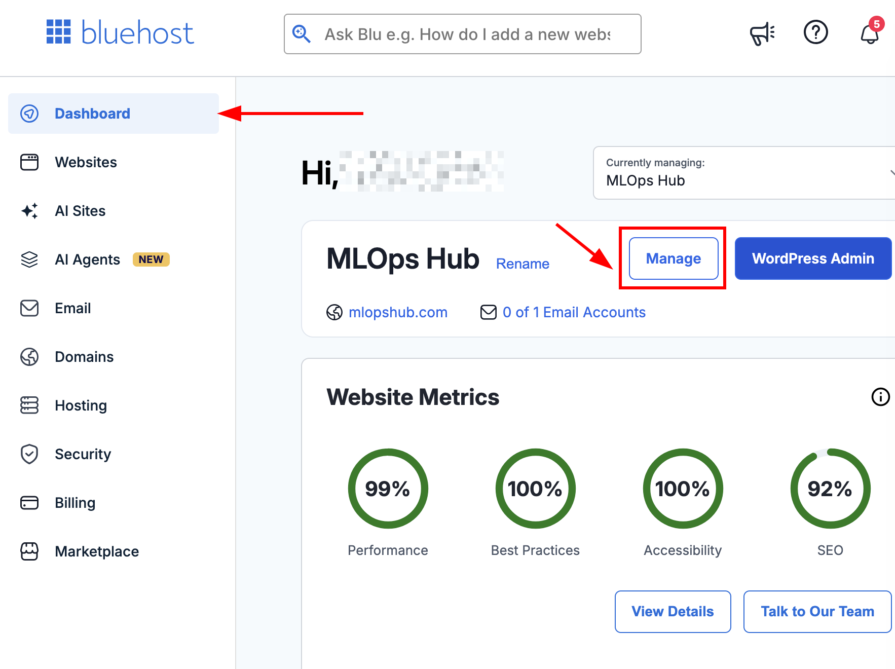895x669 pixels.
Task: Click the Hosting server icon in sidebar
Action: point(29,405)
